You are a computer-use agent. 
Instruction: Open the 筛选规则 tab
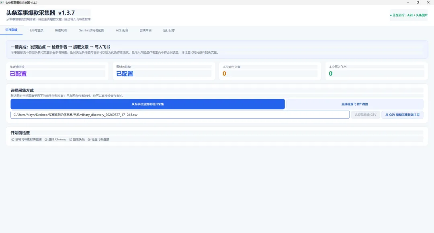[61, 30]
